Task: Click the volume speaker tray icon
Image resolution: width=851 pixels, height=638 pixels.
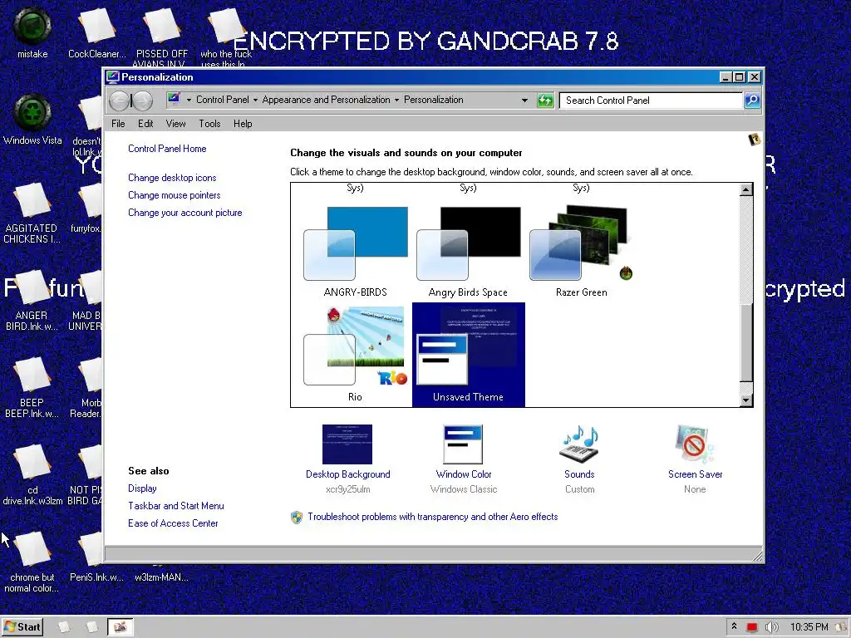Action: tap(771, 627)
